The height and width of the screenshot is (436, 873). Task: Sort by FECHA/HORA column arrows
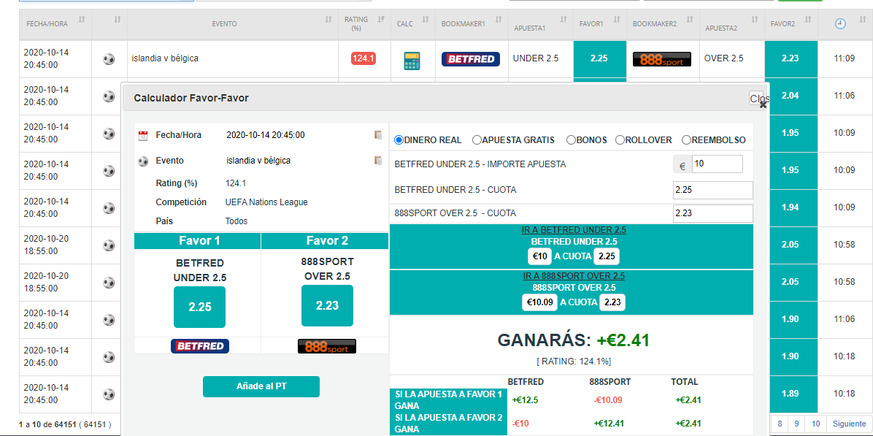click(82, 20)
